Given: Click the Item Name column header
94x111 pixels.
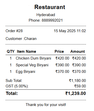Looking at the screenshot, I should pyautogui.click(x=27, y=51).
